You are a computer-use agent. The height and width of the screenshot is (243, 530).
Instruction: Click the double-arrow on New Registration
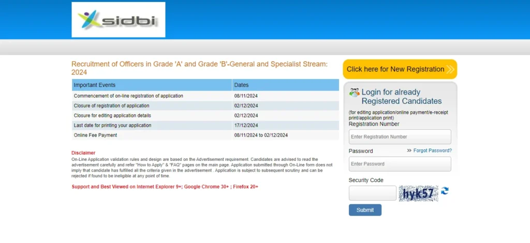pos(450,69)
